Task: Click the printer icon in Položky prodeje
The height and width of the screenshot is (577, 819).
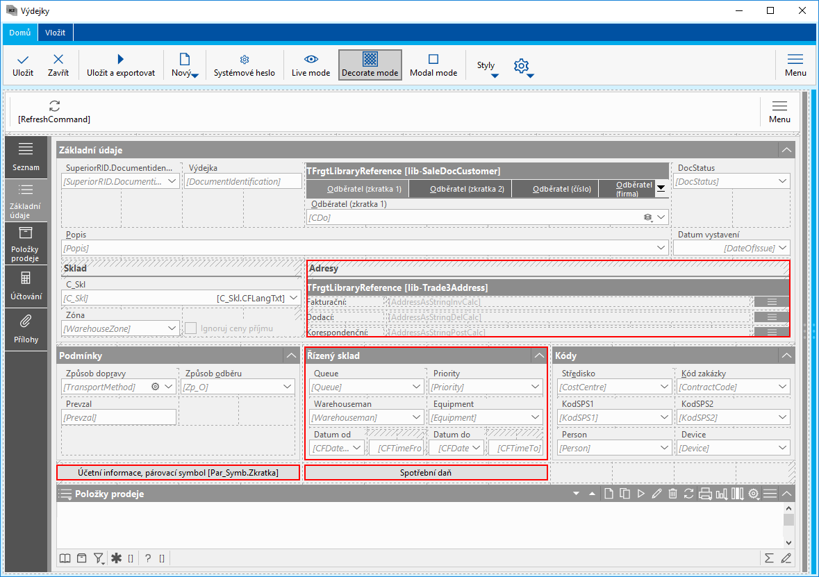Action: coord(705,494)
